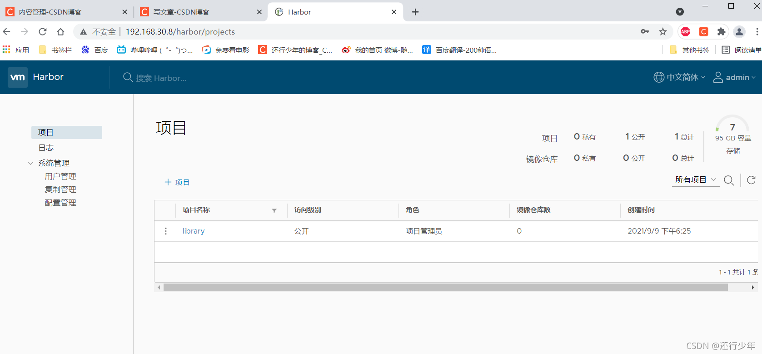The width and height of the screenshot is (762, 354).
Task: Open the apps grid in bookmarks bar
Action: point(6,50)
